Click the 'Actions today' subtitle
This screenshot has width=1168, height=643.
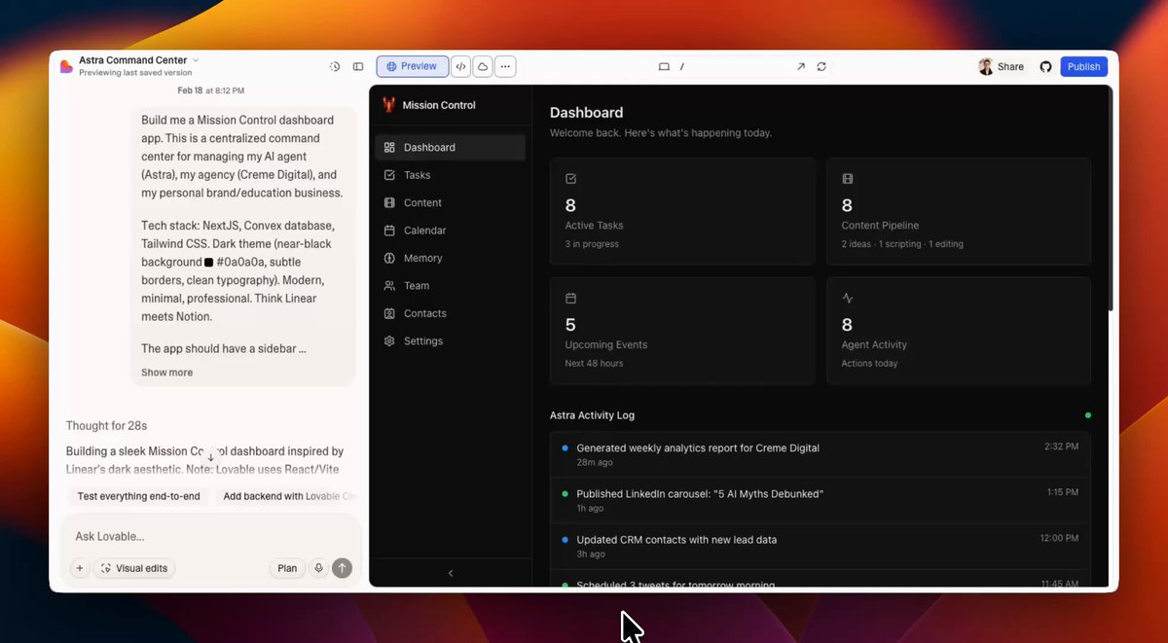pyautogui.click(x=869, y=364)
